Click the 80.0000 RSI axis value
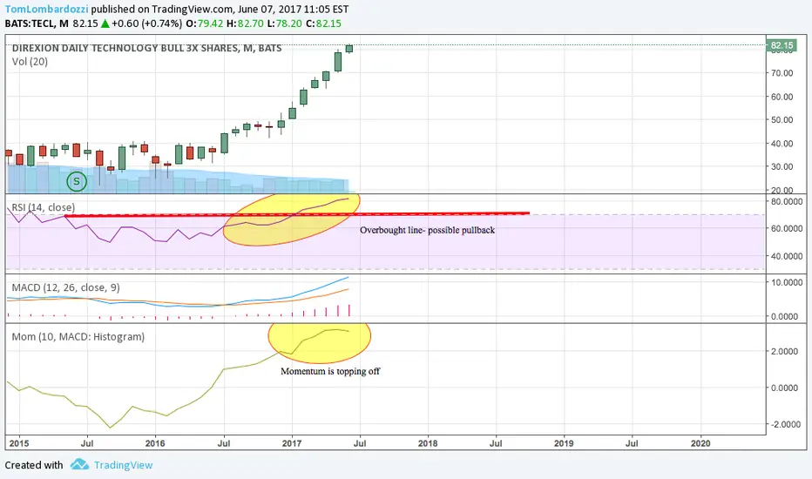Screen dimensions: 812x479 click(x=787, y=201)
